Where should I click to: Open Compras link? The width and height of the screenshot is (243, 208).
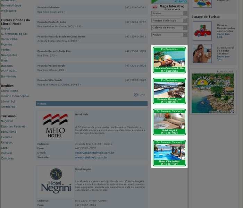[x=7, y=158]
